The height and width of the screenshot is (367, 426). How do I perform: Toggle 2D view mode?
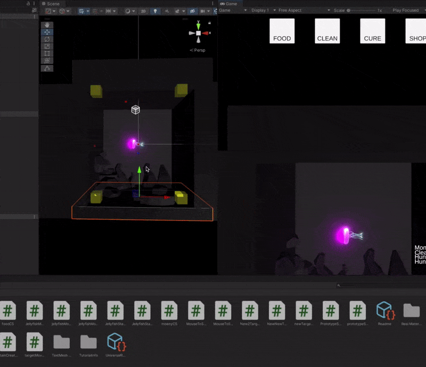tap(143, 10)
